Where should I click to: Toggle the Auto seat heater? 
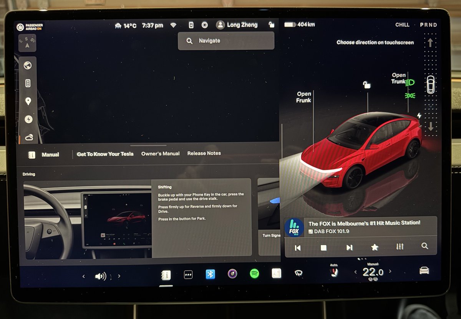pyautogui.click(x=334, y=271)
